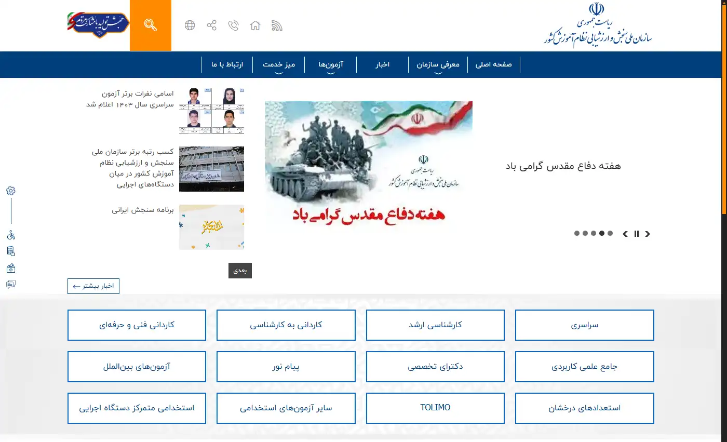Open the chat bubbles icon in sidebar
This screenshot has height=442, width=727.
coord(11,284)
